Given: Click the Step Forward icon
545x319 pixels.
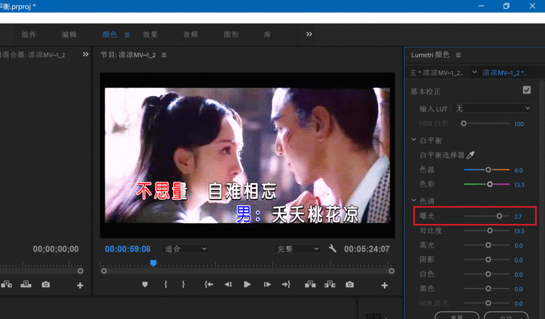Looking at the screenshot, I should point(267,284).
